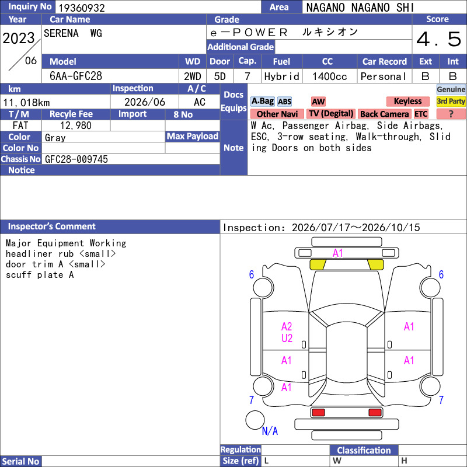Toggle the yellow 3rd Party label
The image size is (467, 467).
(x=451, y=102)
